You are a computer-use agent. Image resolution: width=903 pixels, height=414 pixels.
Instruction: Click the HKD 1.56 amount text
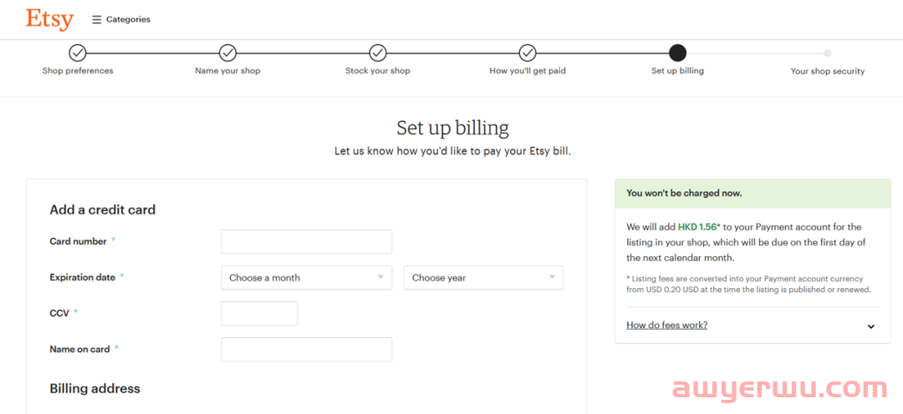coord(697,227)
